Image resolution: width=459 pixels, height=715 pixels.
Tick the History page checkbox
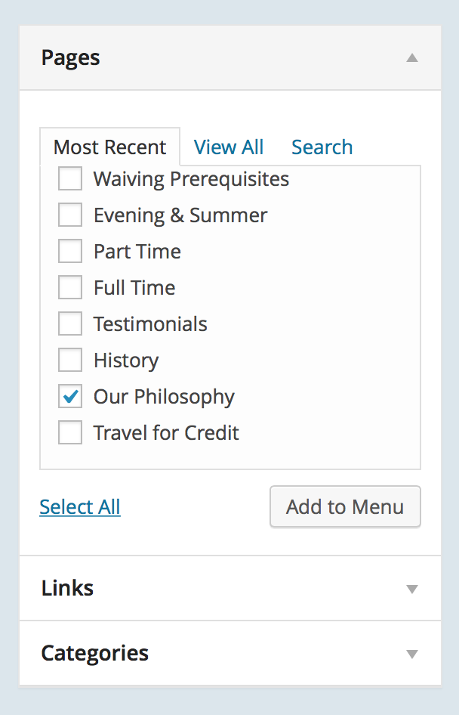pos(70,361)
